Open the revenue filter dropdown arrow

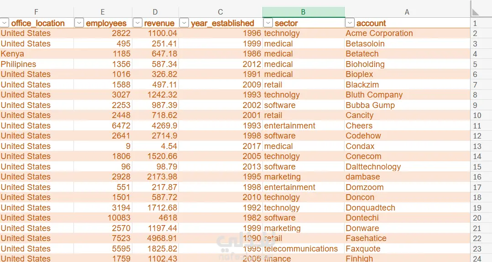coord(137,23)
